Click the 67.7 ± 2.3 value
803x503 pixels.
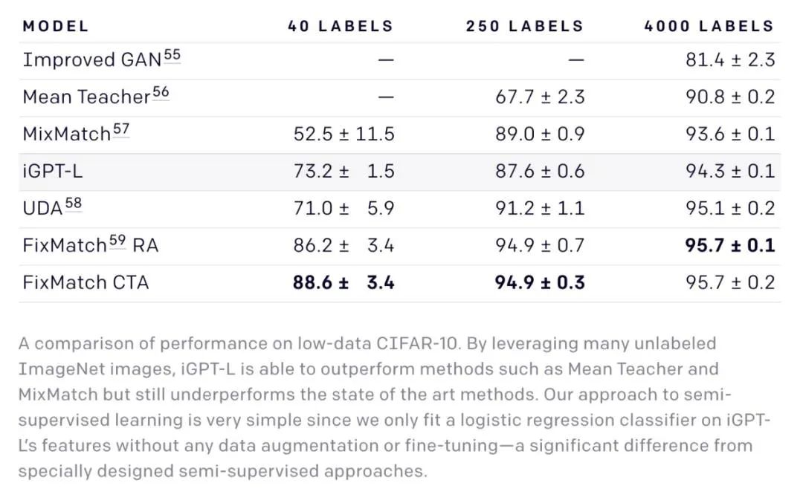540,97
